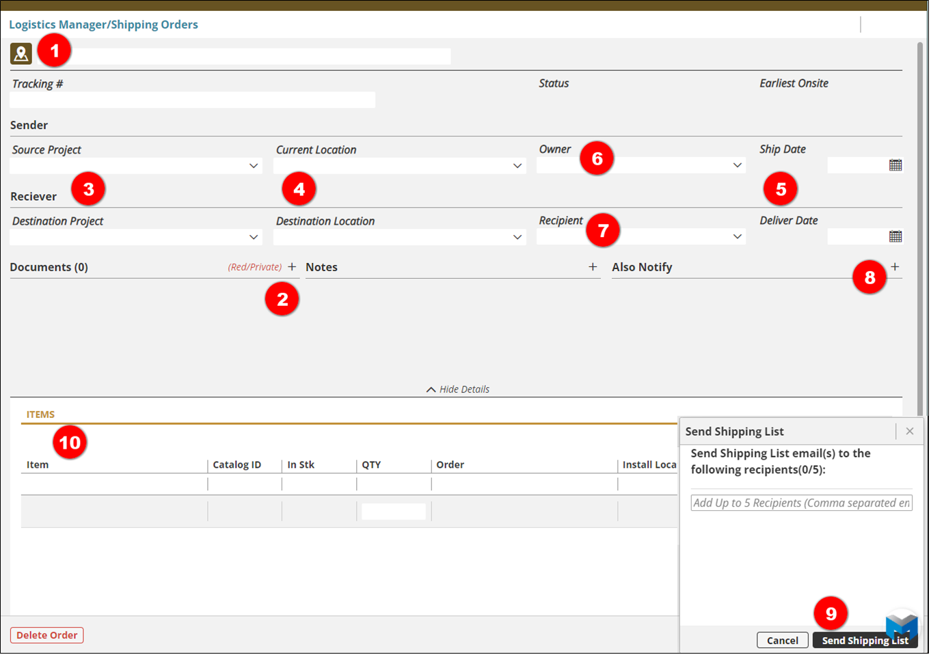Image resolution: width=931 pixels, height=657 pixels.
Task: Click the Tracking # input field
Action: (192, 100)
